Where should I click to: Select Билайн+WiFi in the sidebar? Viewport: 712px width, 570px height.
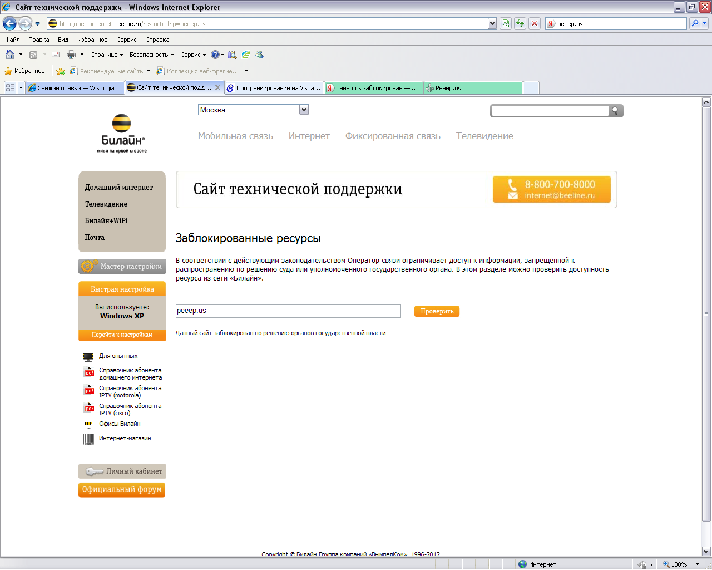click(106, 221)
